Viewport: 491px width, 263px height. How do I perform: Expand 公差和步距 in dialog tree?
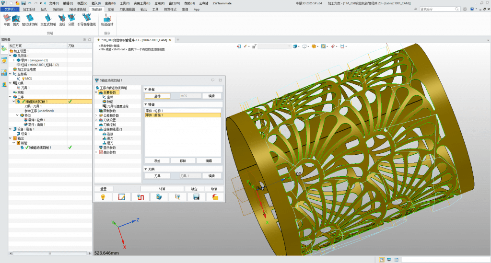pos(96,115)
